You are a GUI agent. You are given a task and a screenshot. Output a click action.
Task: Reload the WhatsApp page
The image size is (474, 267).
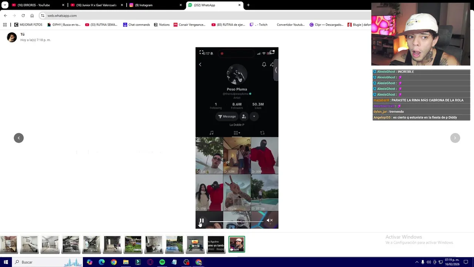[23, 16]
